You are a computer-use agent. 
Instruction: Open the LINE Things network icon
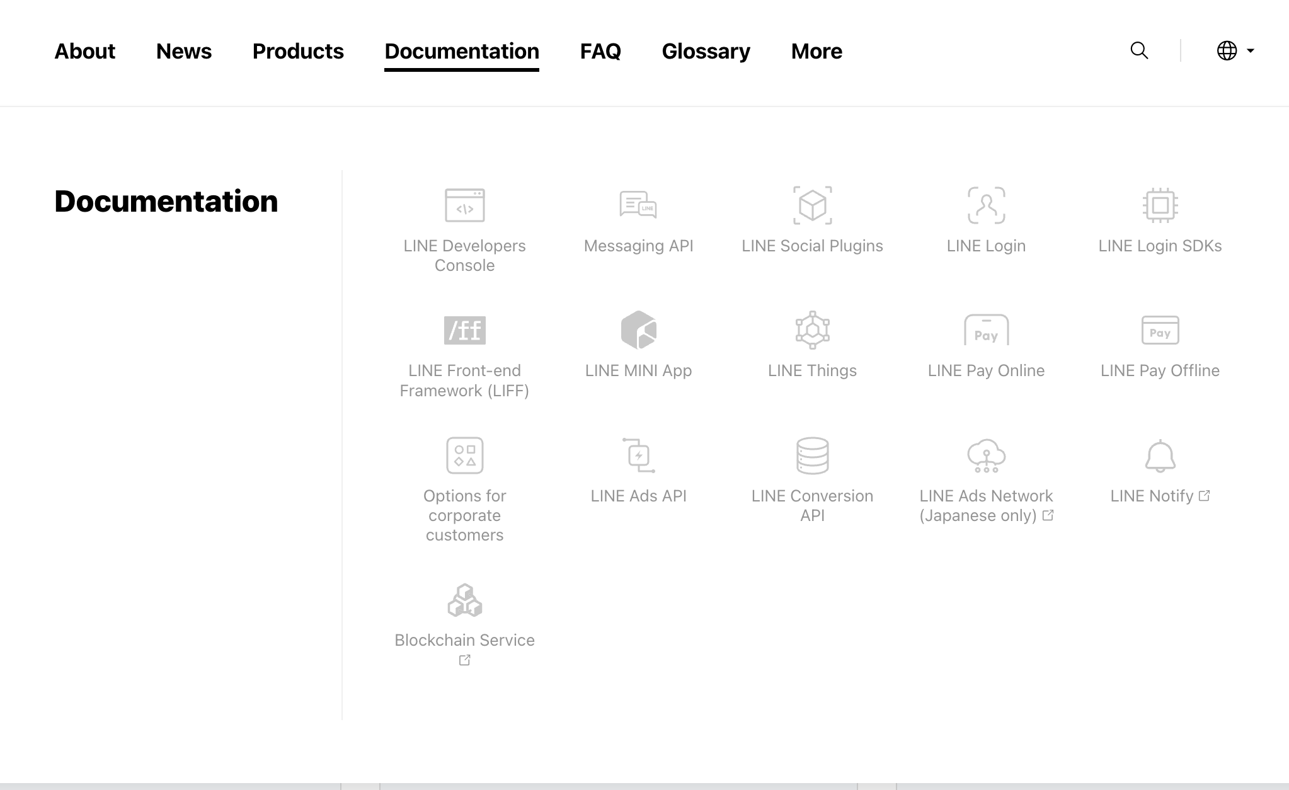[x=812, y=330]
